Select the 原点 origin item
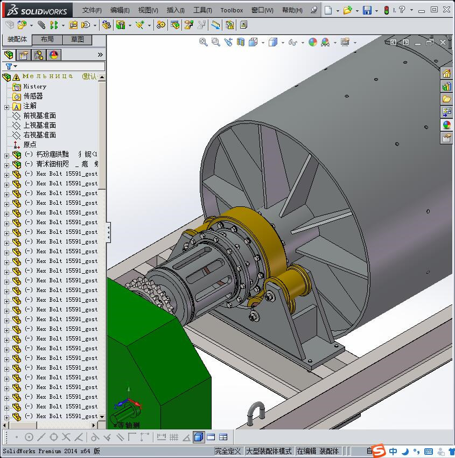The height and width of the screenshot is (458, 455). (30, 144)
